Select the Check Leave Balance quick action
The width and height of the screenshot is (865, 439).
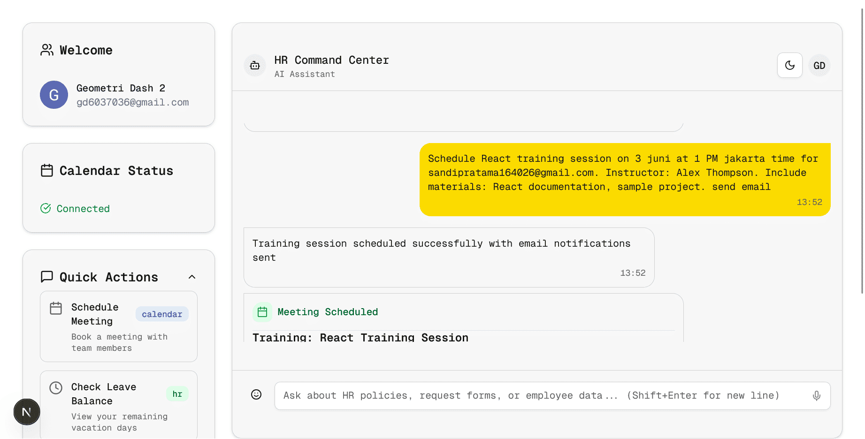click(118, 404)
